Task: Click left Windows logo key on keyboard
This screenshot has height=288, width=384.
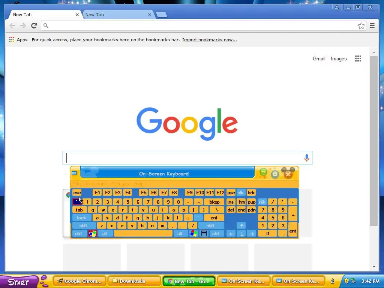Action: click(92, 233)
